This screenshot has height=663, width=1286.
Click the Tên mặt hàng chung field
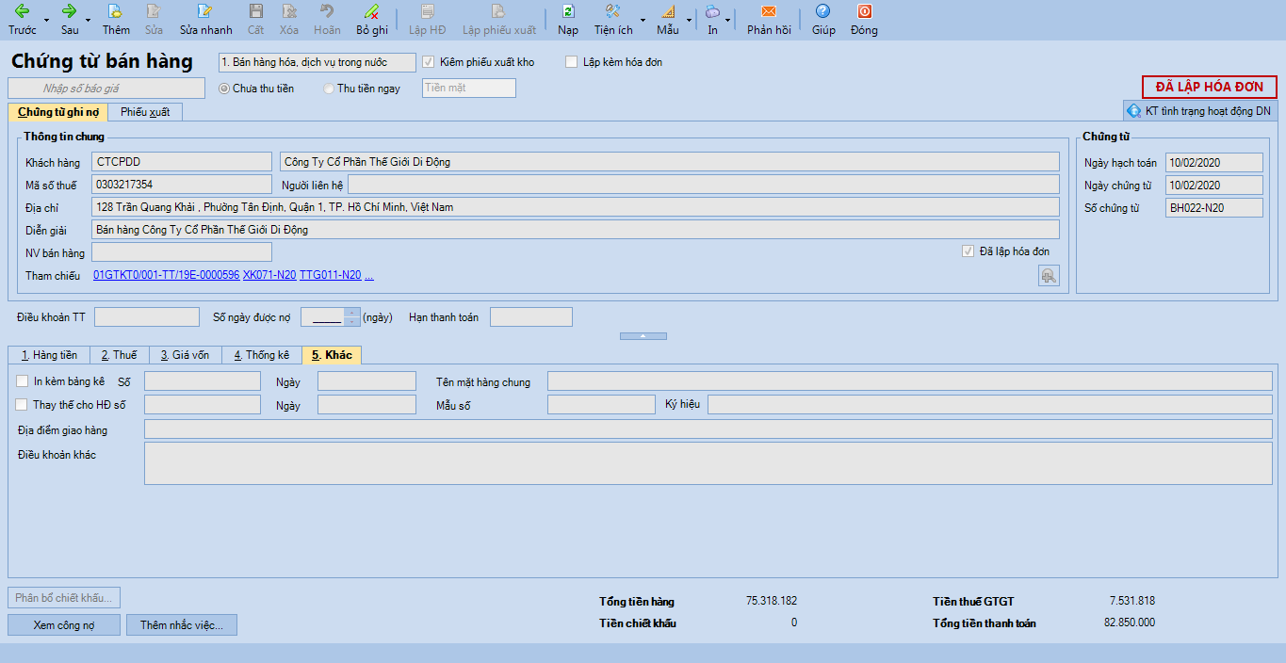910,380
